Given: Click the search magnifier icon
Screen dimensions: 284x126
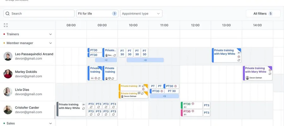Looking at the screenshot, I should coord(8,14).
